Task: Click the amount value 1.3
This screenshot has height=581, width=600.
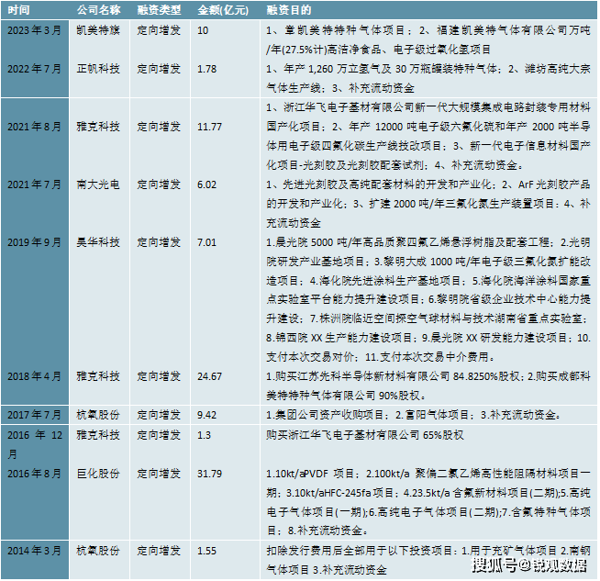Action: pos(204,436)
